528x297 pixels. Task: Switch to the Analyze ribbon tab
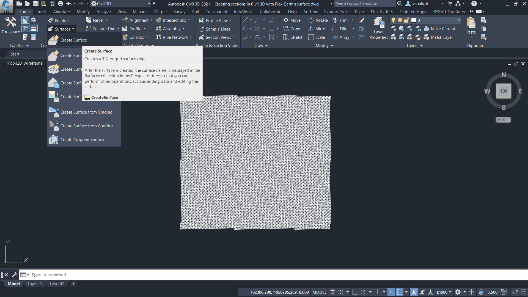click(104, 12)
